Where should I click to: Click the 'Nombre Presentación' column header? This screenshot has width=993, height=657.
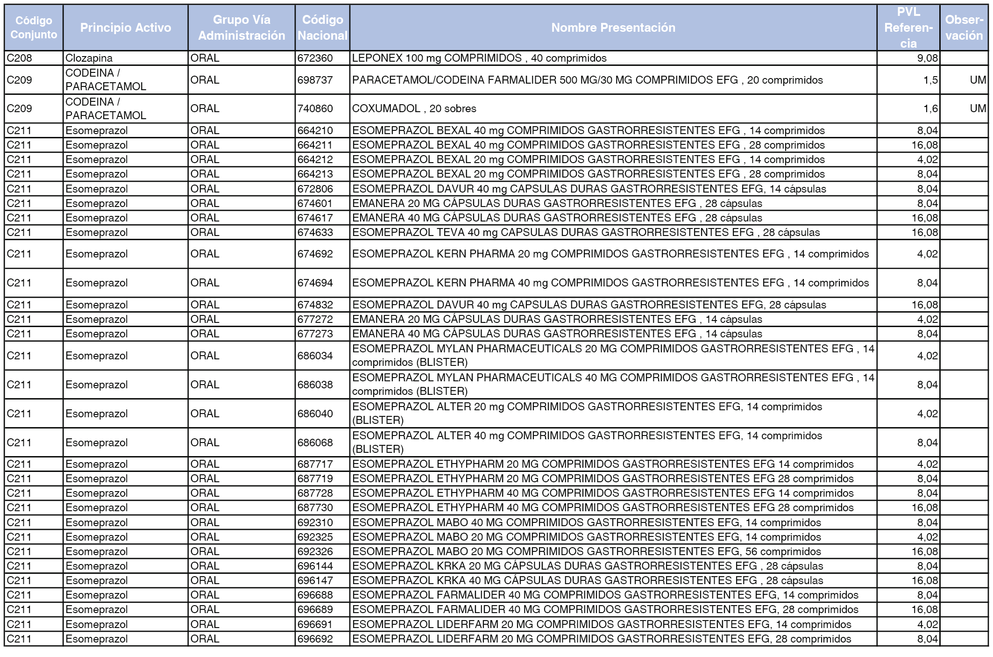613,28
